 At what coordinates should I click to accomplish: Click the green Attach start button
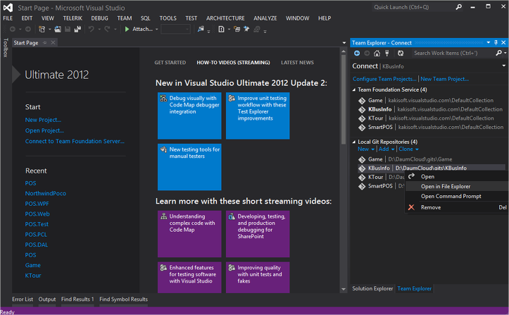[x=139, y=30]
